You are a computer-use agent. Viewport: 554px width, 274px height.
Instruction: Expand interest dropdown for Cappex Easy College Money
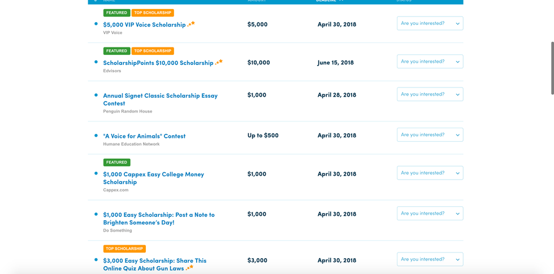[430, 173]
